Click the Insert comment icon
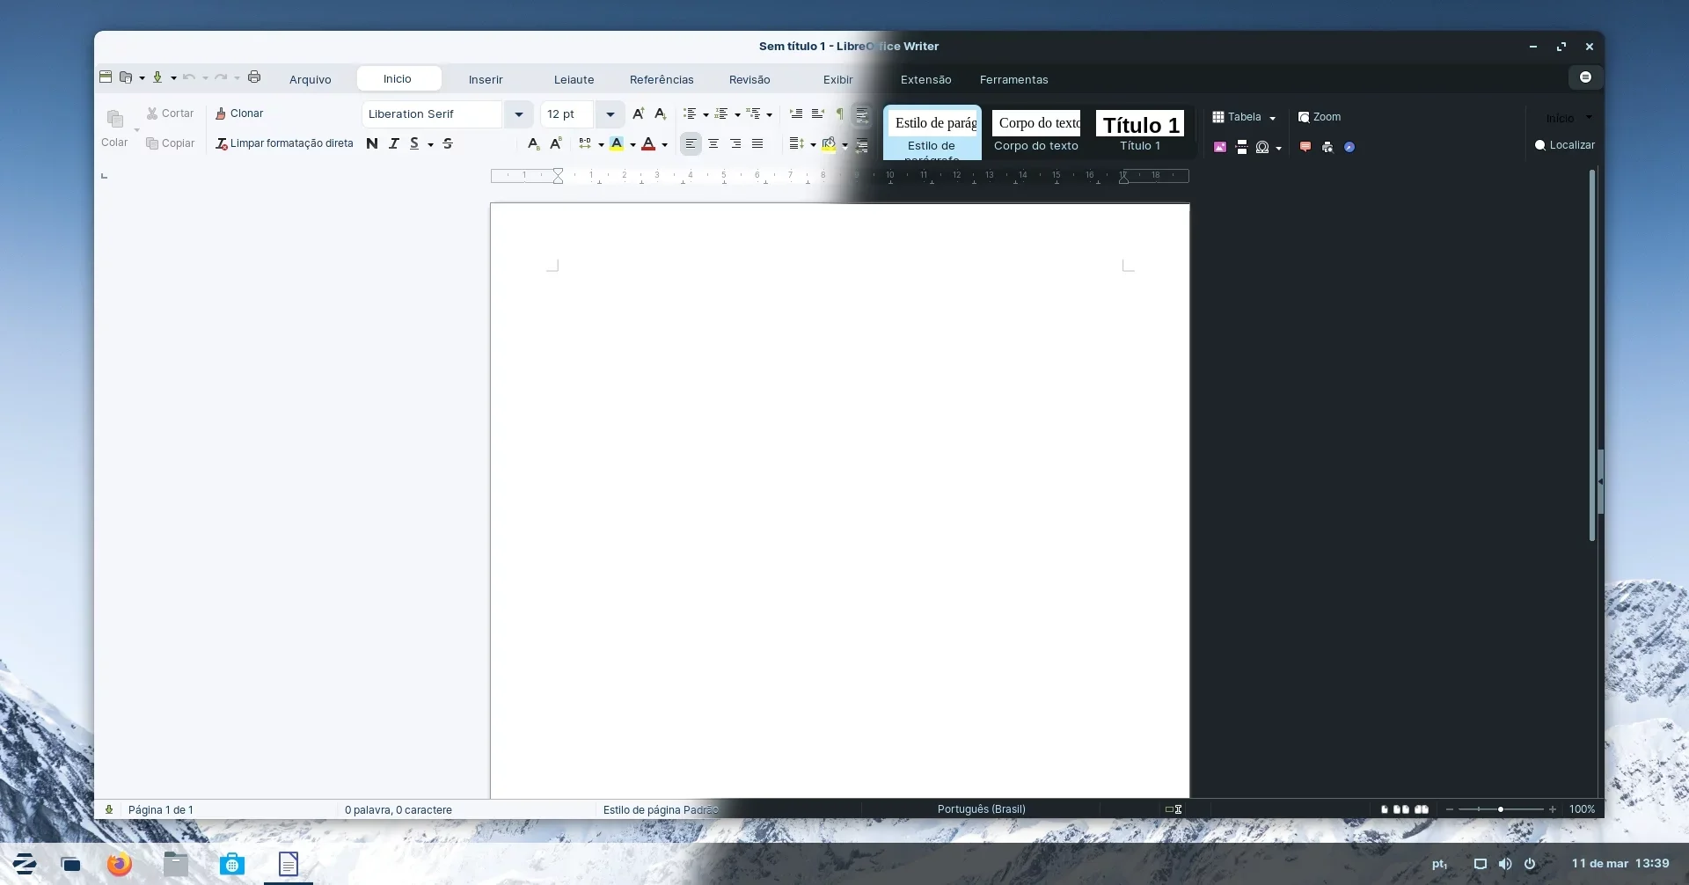The height and width of the screenshot is (885, 1689). [1305, 147]
